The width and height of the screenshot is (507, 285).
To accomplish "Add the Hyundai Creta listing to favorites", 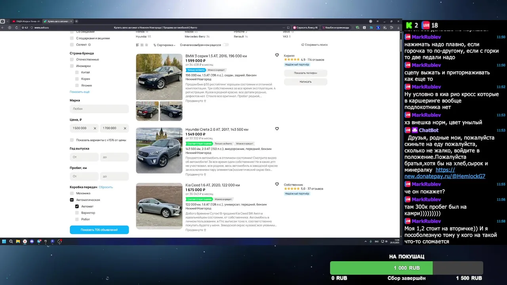I will pos(277,129).
